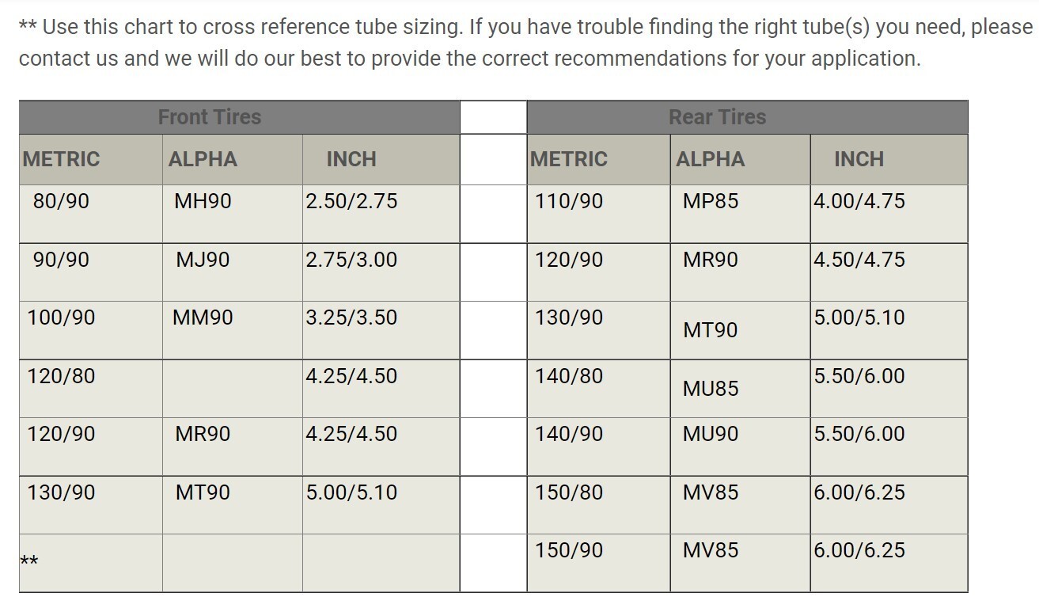Click the 80/90 metric cell
Screen dimensions: 1039x612
point(91,215)
